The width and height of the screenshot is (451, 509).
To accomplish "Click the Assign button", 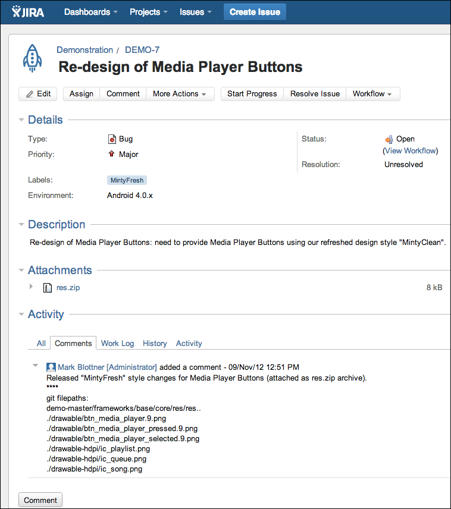I will click(82, 94).
